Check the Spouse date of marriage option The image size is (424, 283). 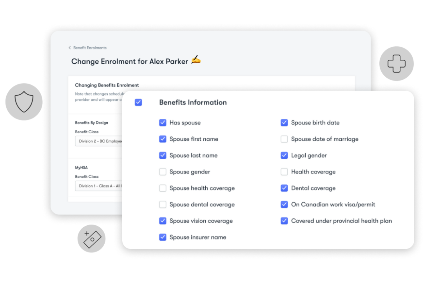[284, 139]
